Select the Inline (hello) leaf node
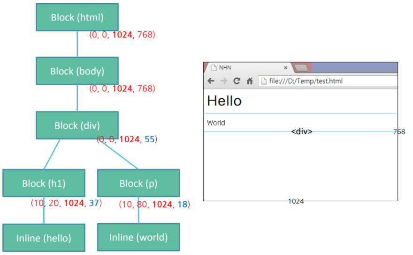 point(44,238)
